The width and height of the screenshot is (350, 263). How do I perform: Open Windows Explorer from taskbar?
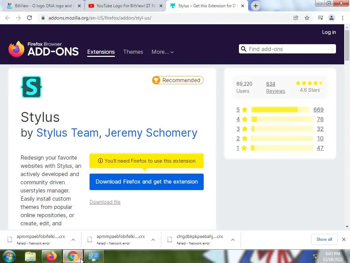click(30, 256)
